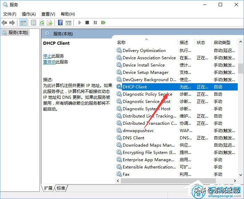Viewport: 244px width, 199px height.
Task: Click the 重启动 service link
Action: tap(49, 62)
